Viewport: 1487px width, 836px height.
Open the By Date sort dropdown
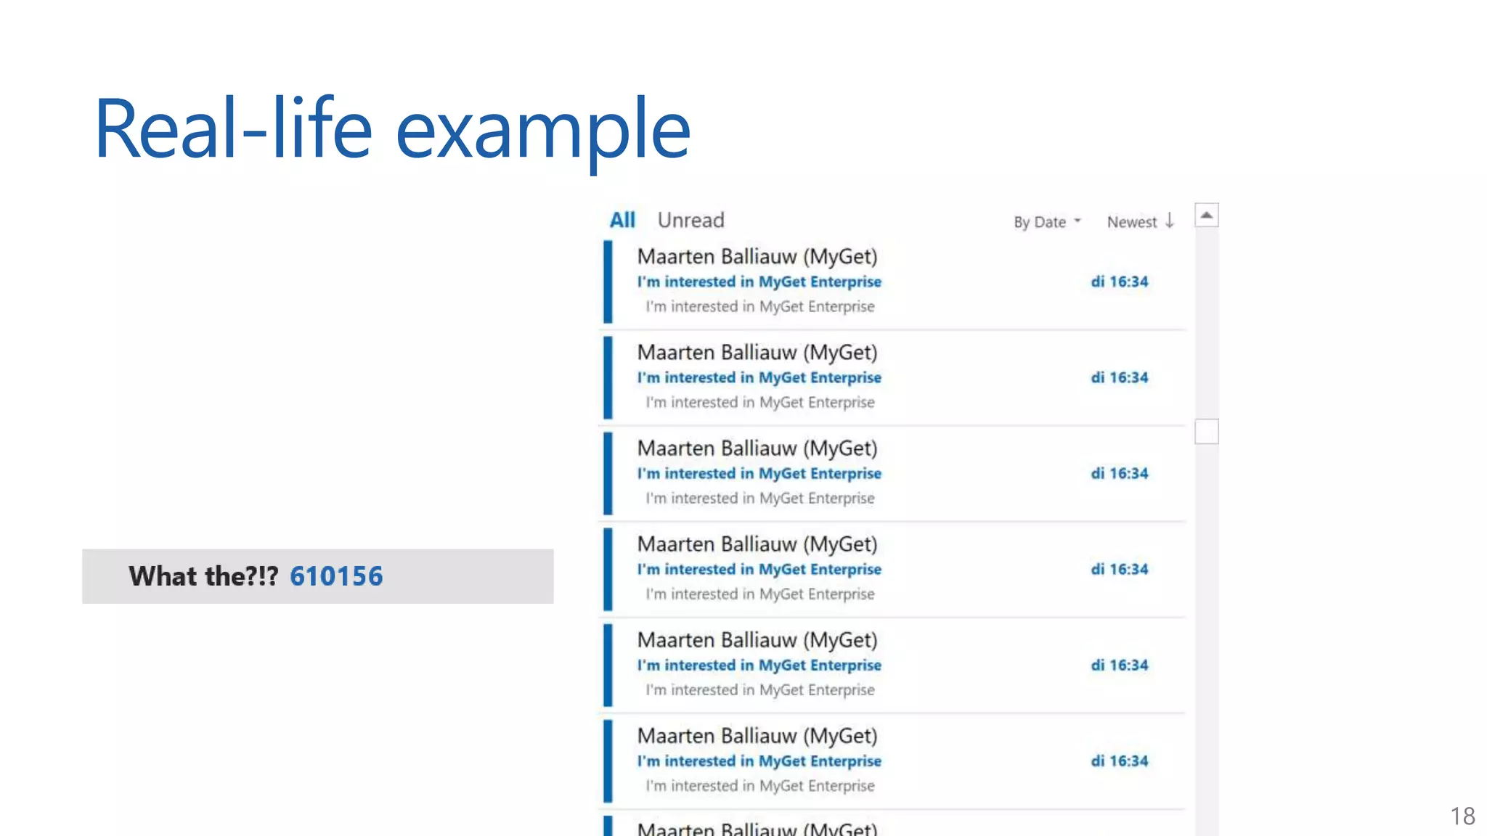tap(1040, 222)
